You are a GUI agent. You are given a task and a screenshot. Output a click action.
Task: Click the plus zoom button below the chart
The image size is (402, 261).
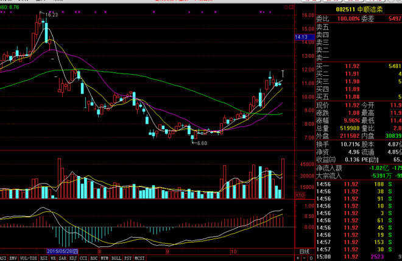click(x=298, y=258)
